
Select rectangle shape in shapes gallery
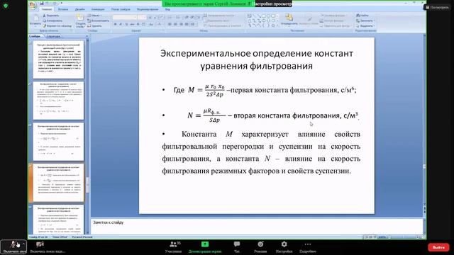tap(263, 16)
